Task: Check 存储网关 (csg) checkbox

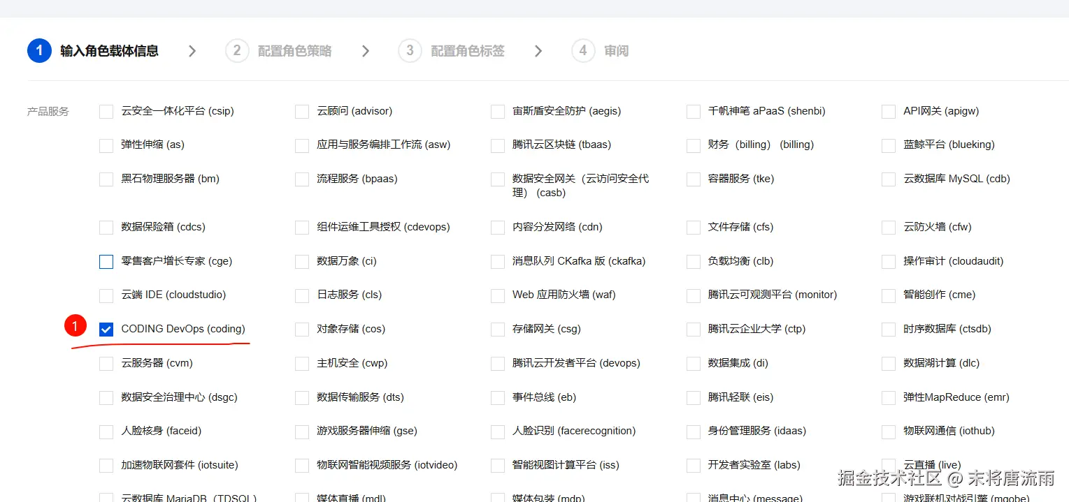Action: (498, 330)
